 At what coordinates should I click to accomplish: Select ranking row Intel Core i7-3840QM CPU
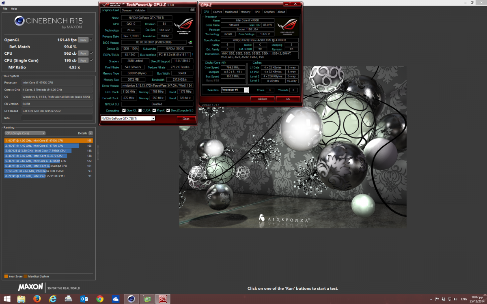(49, 166)
